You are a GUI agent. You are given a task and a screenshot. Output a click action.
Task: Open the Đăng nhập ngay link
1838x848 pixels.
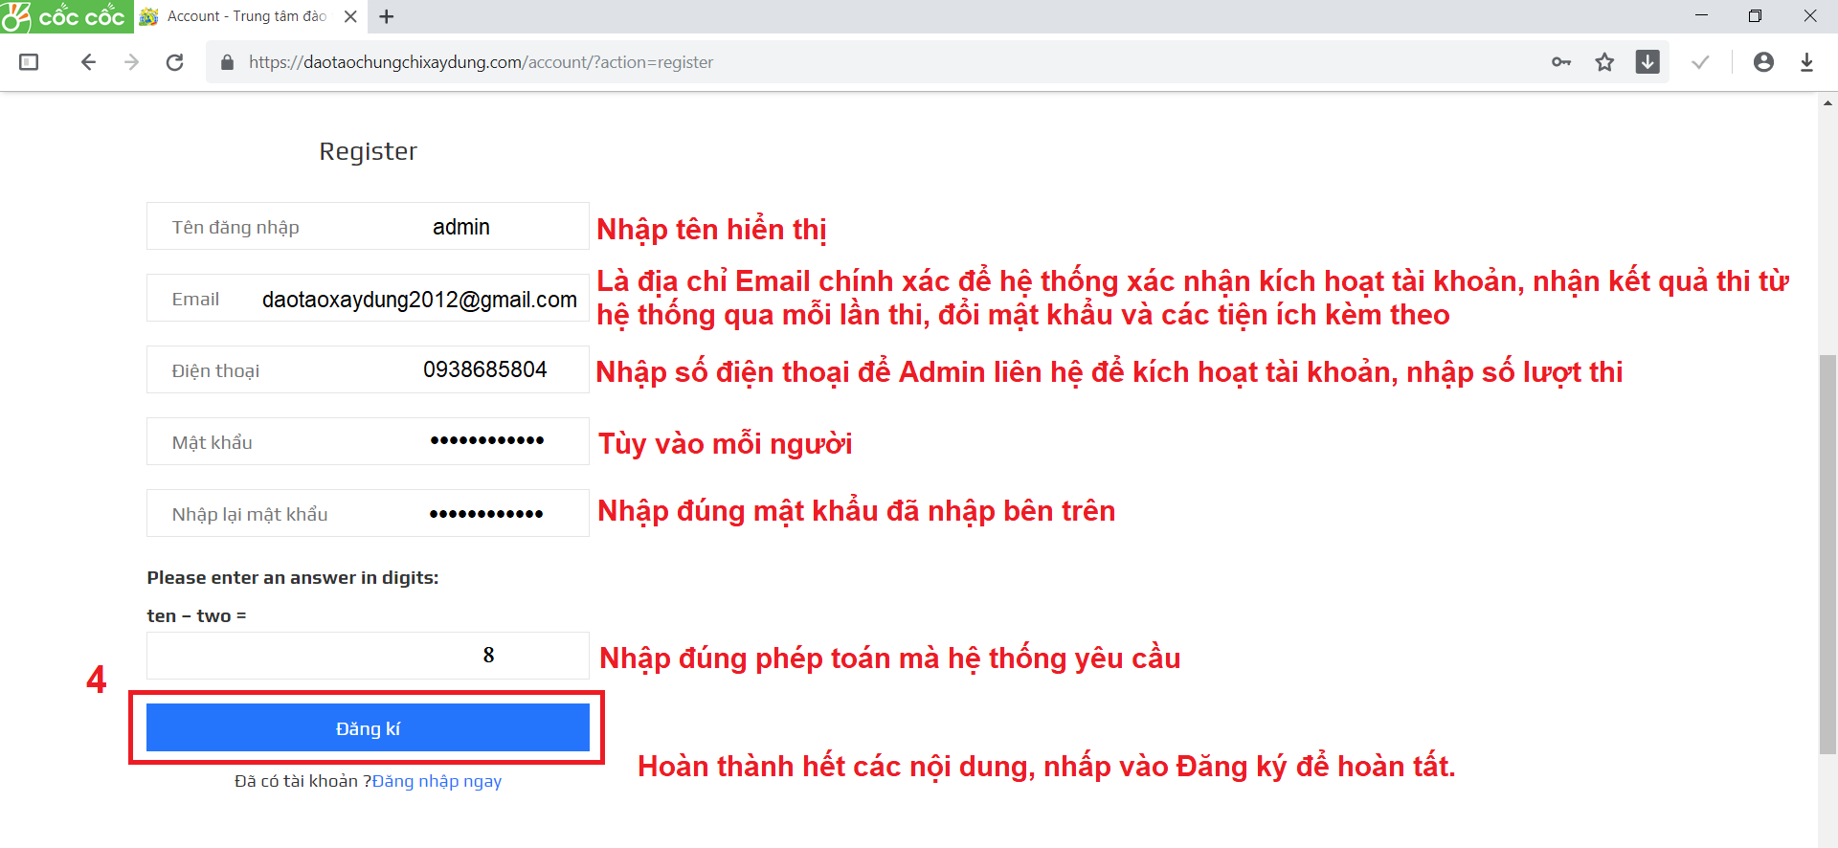[437, 781]
